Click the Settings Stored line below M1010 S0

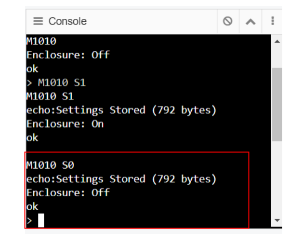pyautogui.click(x=121, y=179)
